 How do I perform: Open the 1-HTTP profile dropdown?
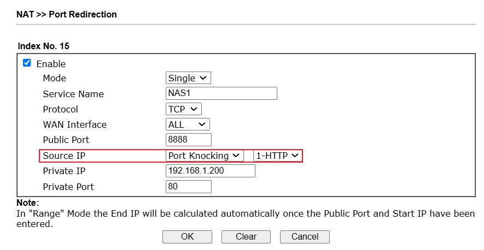(x=278, y=156)
